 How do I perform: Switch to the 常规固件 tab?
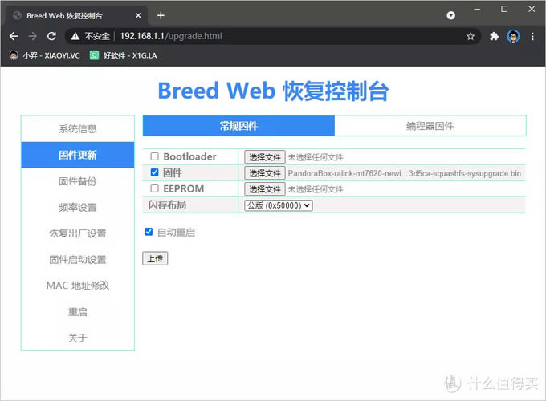pyautogui.click(x=238, y=126)
